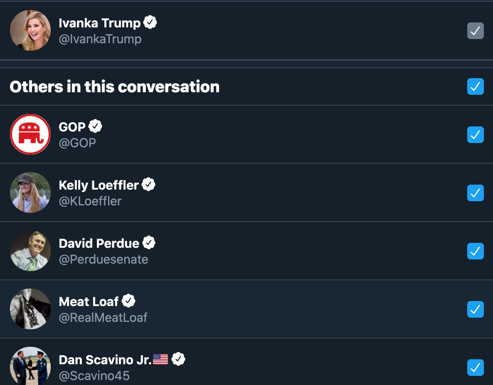Uncheck the GOP checkbox
This screenshot has height=385, width=493.
(475, 134)
